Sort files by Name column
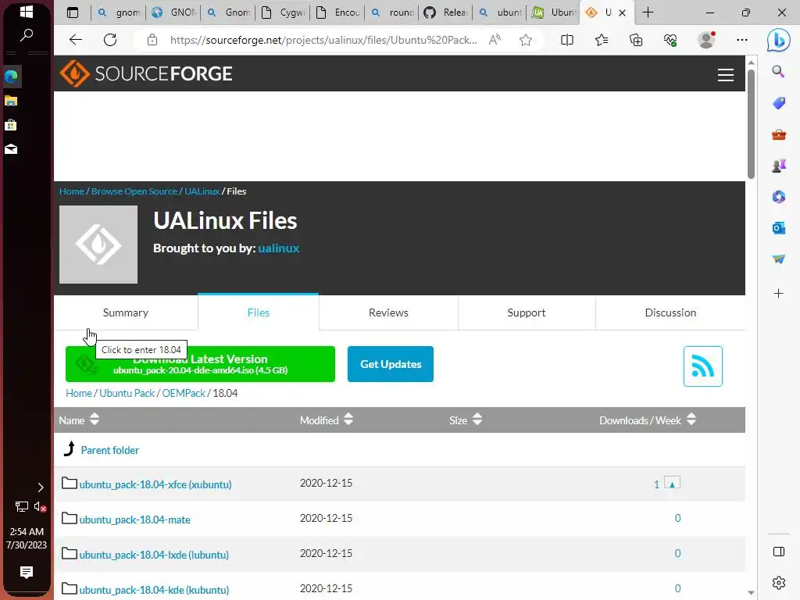The width and height of the screenshot is (800, 600). click(79, 420)
